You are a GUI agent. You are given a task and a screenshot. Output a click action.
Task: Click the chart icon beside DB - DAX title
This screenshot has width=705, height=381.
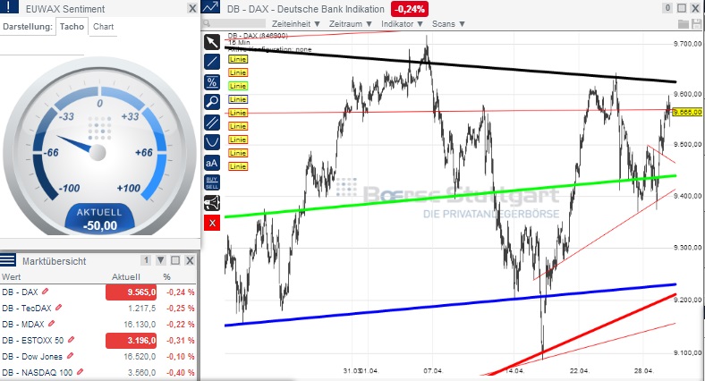click(x=211, y=7)
